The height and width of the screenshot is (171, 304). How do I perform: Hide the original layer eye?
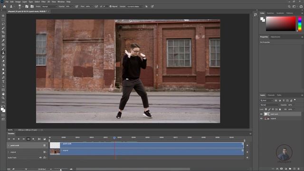click(261, 119)
